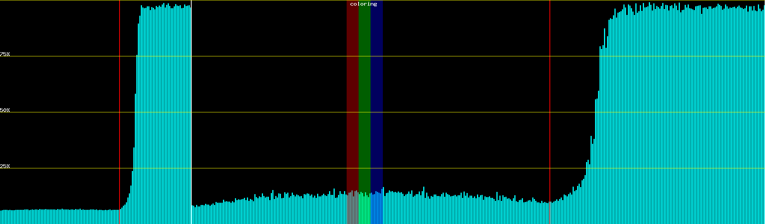Click the gray bars under the red band

click(352, 209)
